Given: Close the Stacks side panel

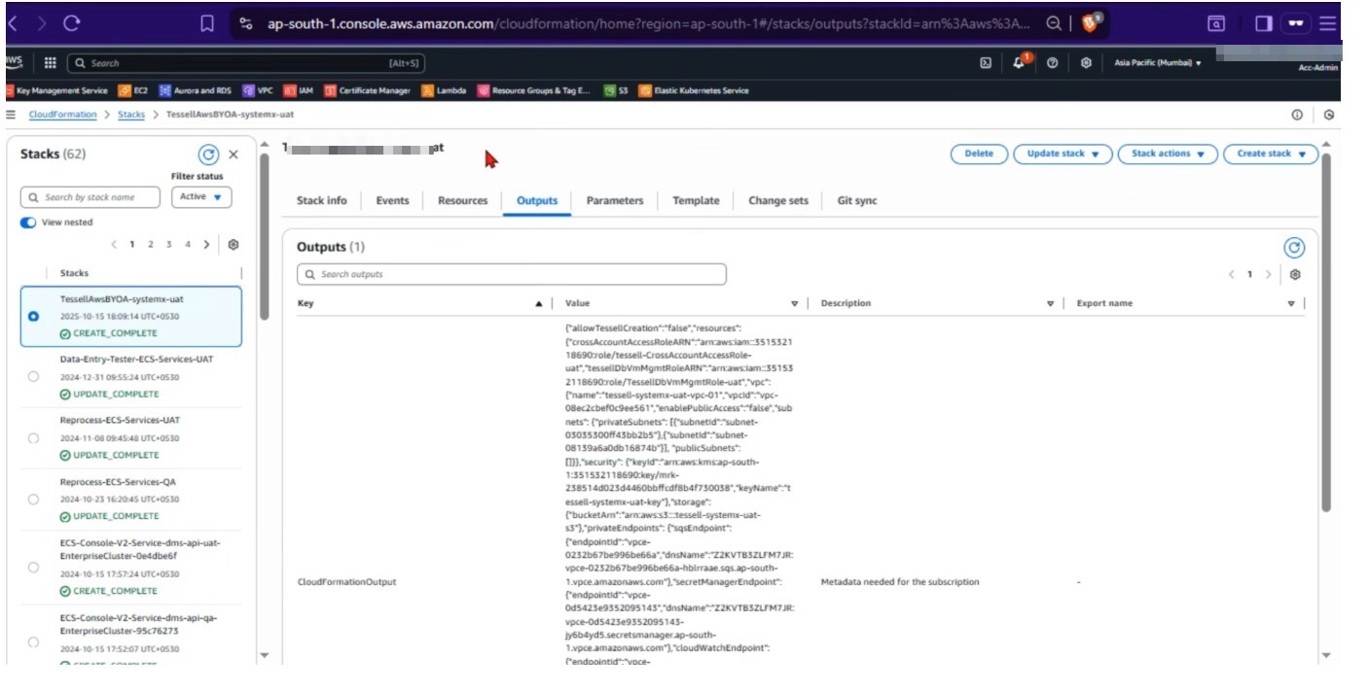Looking at the screenshot, I should [234, 155].
